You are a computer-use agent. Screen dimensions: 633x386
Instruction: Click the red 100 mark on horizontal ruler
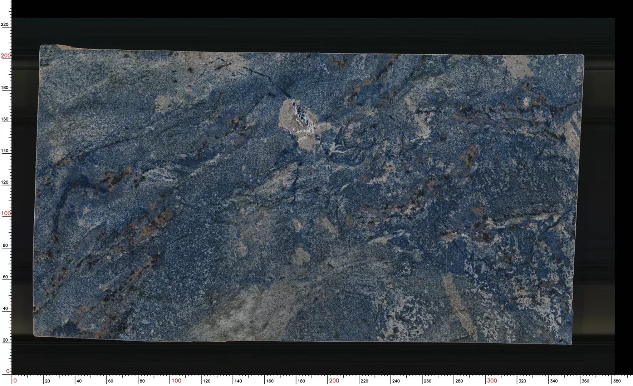(176, 381)
